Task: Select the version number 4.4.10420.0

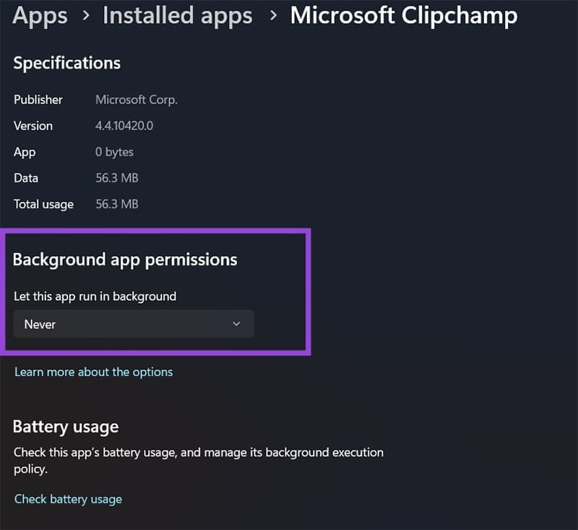Action: point(124,126)
